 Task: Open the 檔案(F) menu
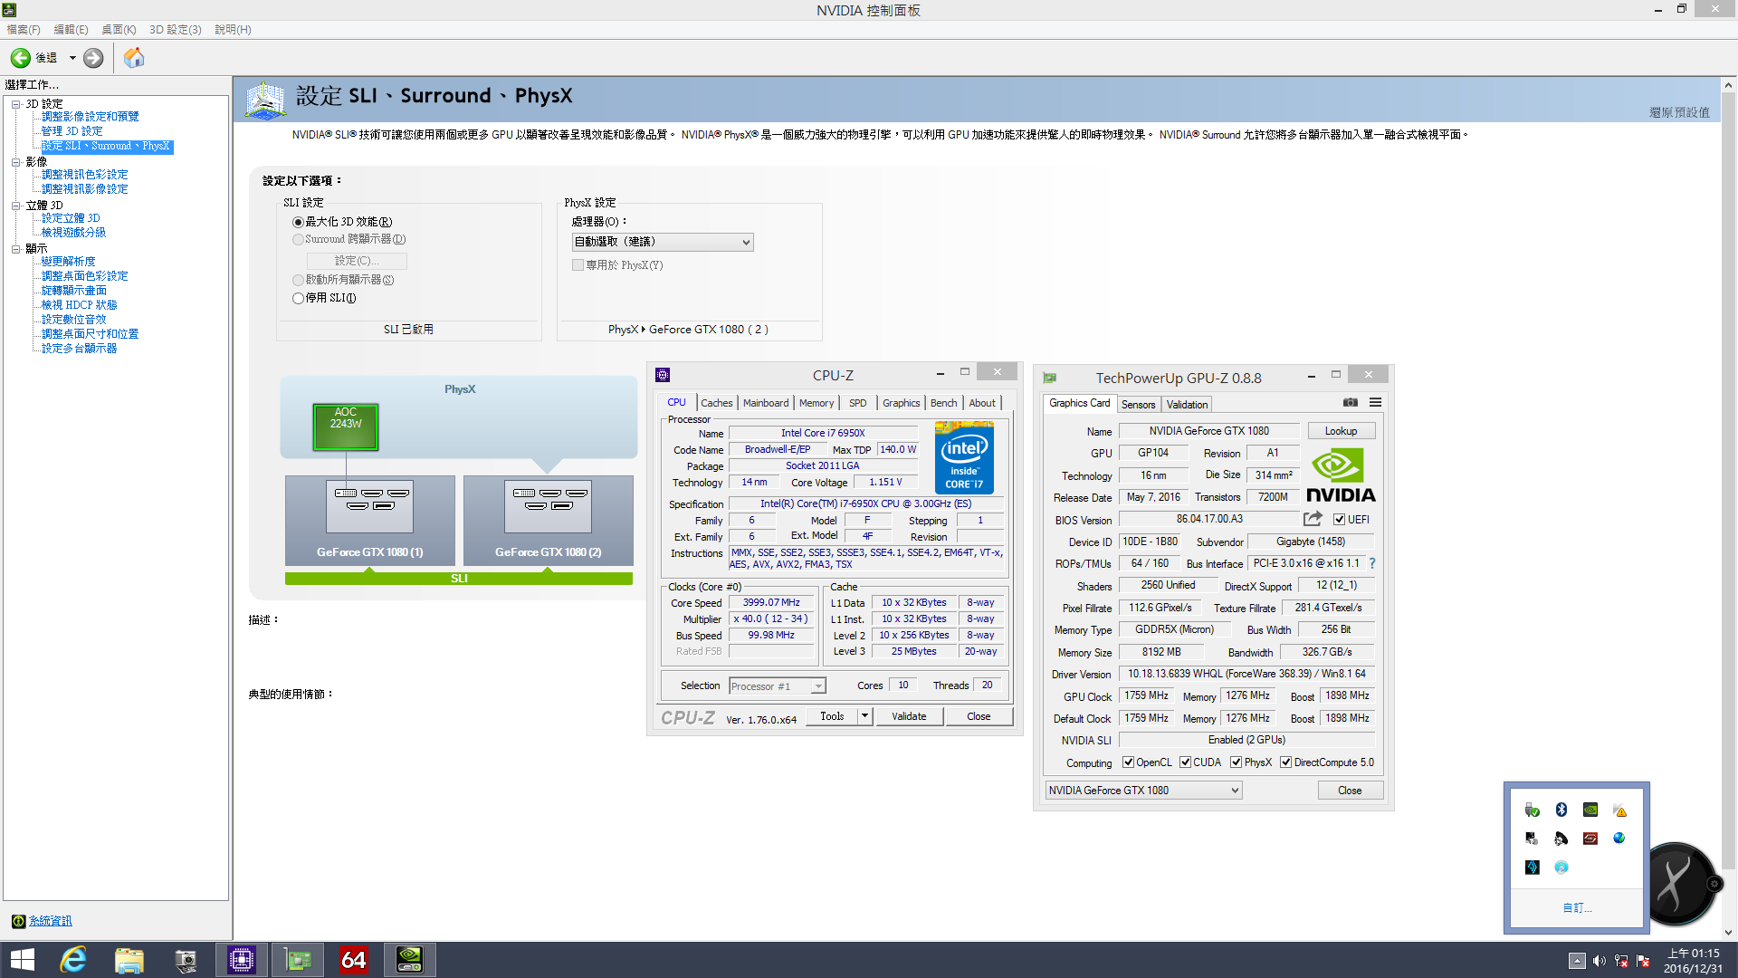tap(24, 30)
